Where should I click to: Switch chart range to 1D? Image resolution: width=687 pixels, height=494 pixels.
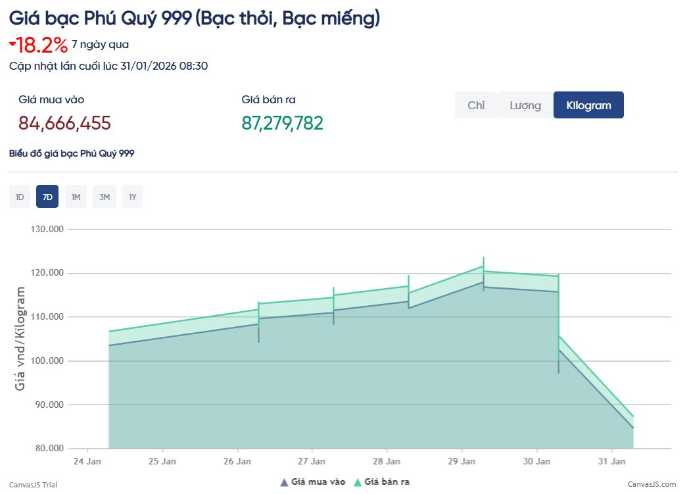(20, 197)
